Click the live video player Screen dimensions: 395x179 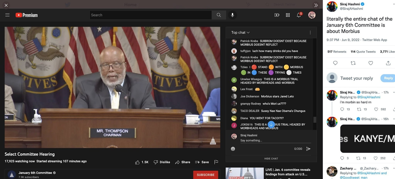pos(112,87)
